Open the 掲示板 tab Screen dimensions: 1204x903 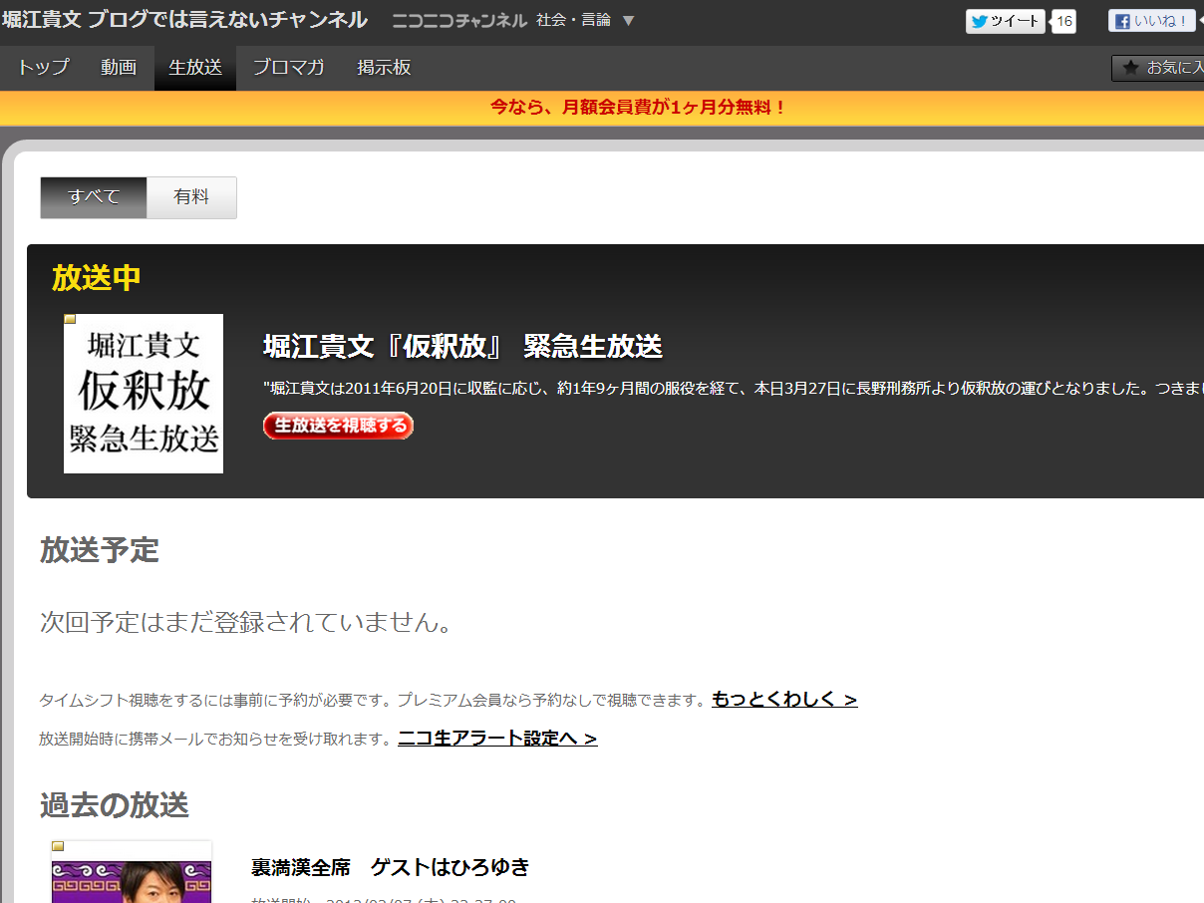click(384, 68)
